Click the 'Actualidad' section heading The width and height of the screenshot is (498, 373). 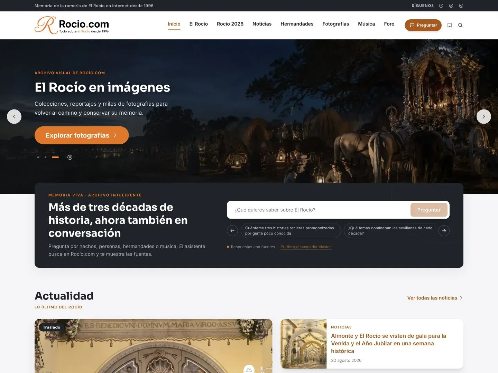[x=64, y=296]
